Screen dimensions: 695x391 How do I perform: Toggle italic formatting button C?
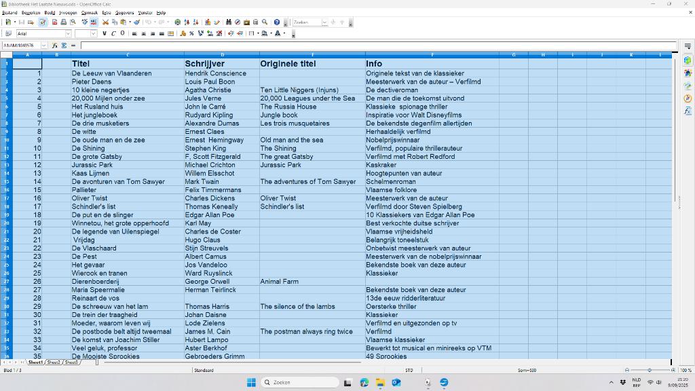pos(113,34)
